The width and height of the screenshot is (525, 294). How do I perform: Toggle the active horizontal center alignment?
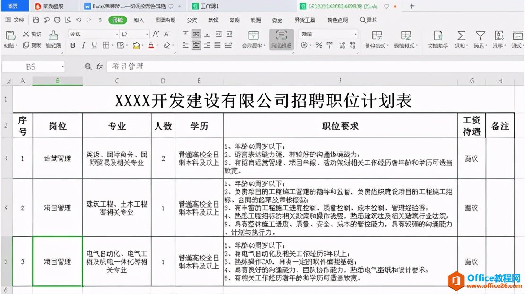click(196, 45)
